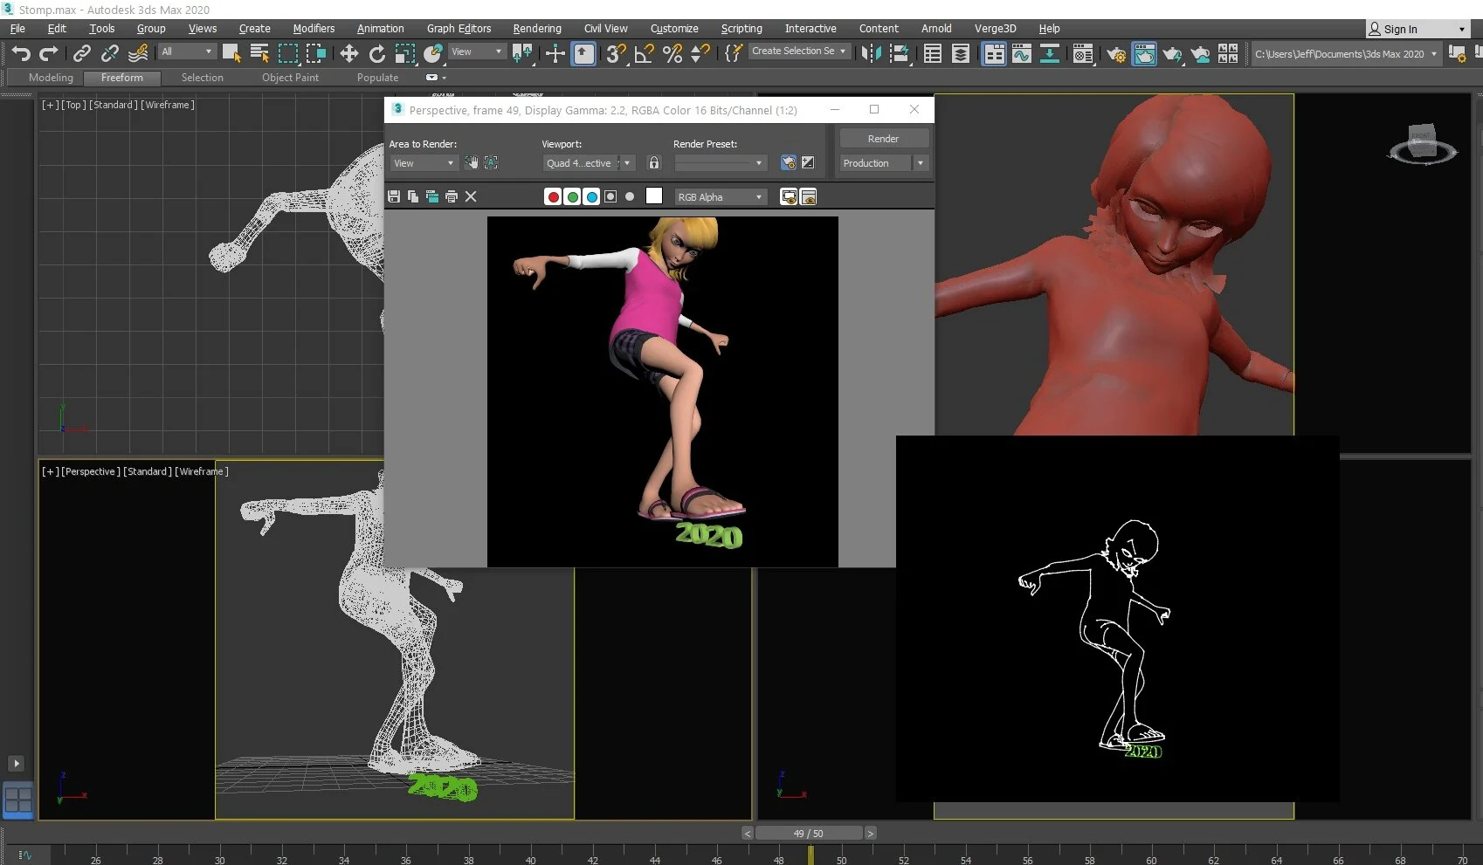Click the Mirror tool icon
The image size is (1483, 865).
click(x=871, y=54)
